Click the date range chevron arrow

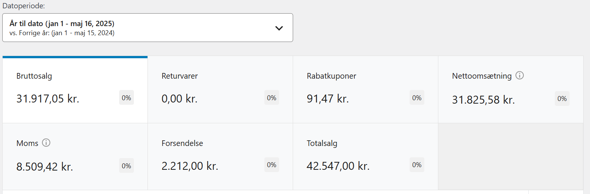click(279, 28)
